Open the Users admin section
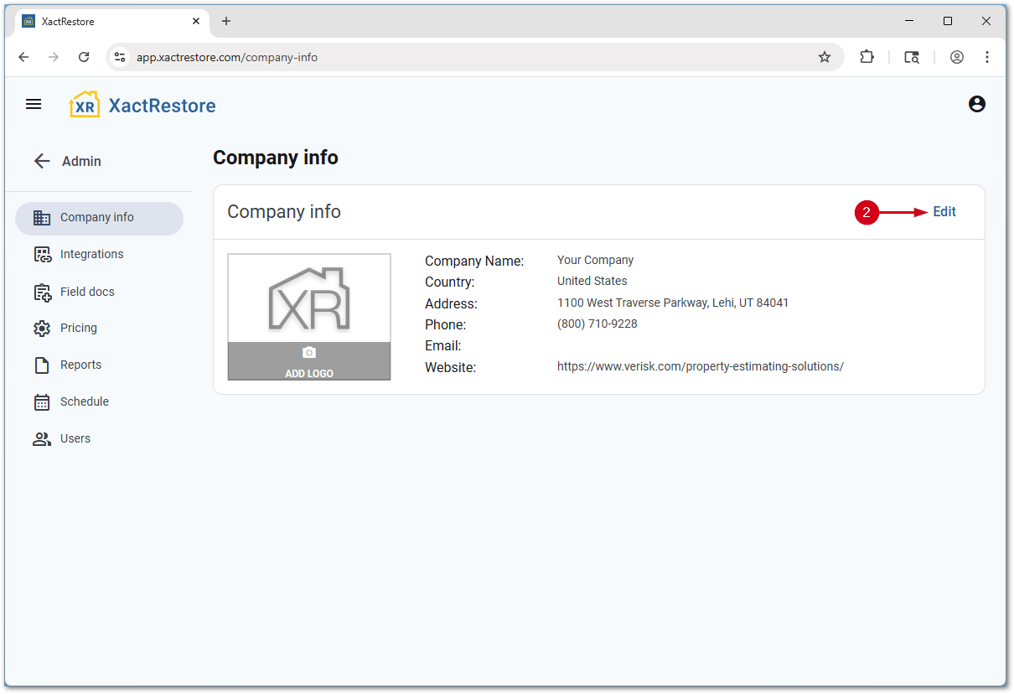The image size is (1014, 694). point(75,438)
